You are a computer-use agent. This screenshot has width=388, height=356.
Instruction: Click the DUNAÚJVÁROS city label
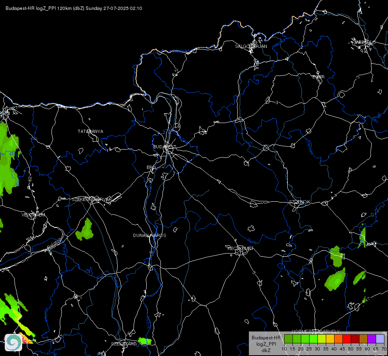click(150, 235)
